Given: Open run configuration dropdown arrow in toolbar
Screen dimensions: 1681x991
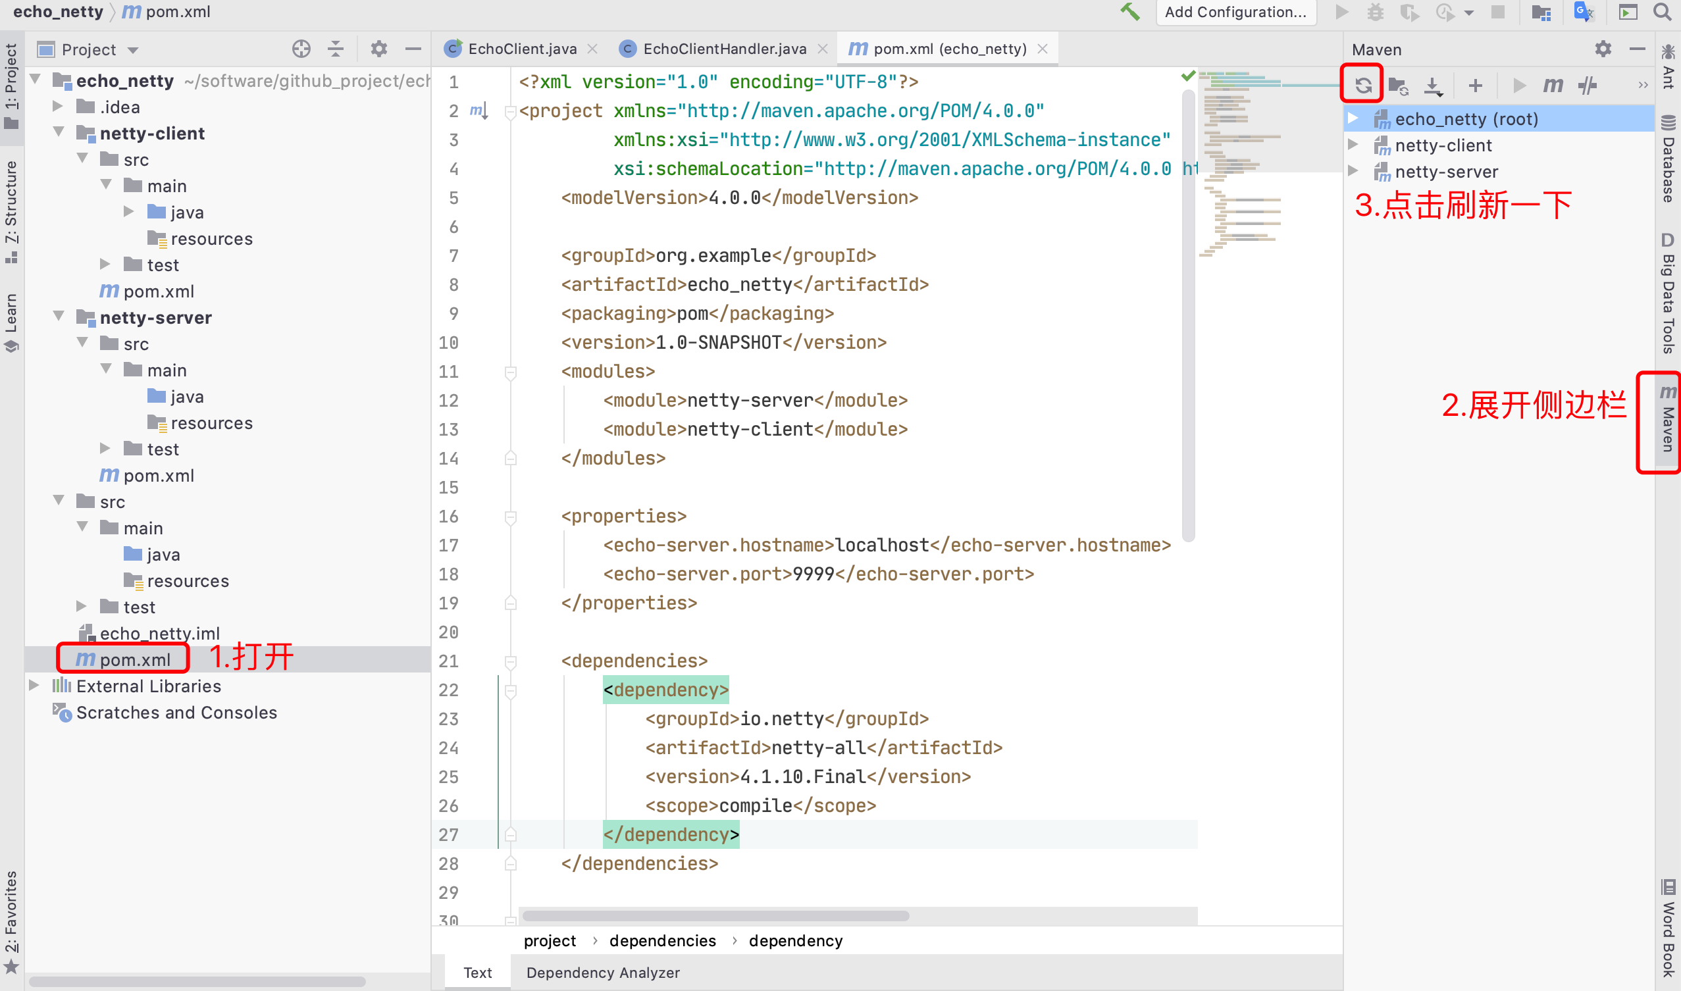Looking at the screenshot, I should point(1468,13).
